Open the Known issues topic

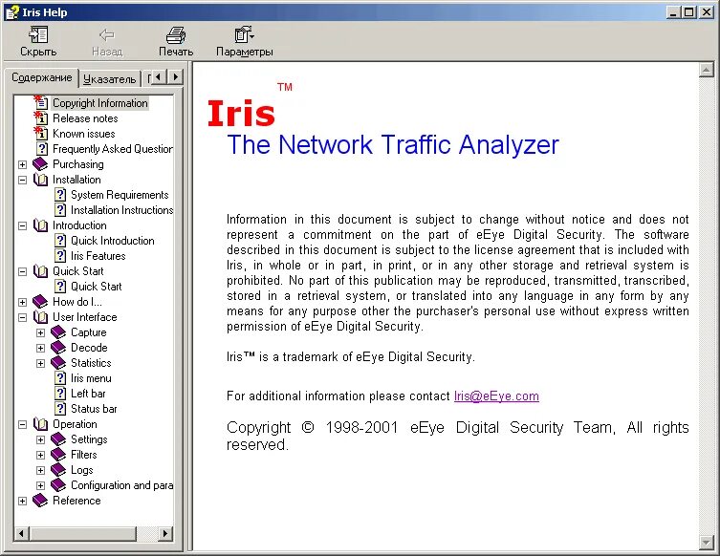click(x=84, y=134)
